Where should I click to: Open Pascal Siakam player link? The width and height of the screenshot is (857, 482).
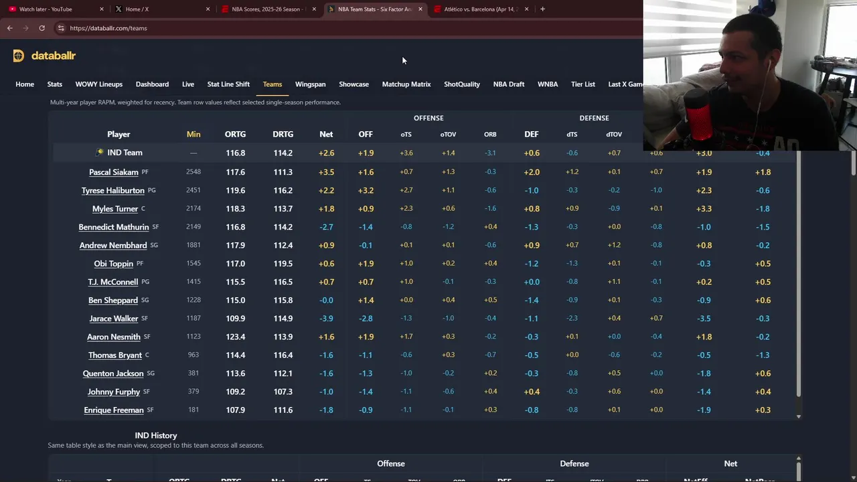point(114,172)
